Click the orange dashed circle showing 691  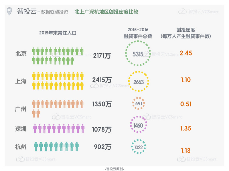(139, 104)
